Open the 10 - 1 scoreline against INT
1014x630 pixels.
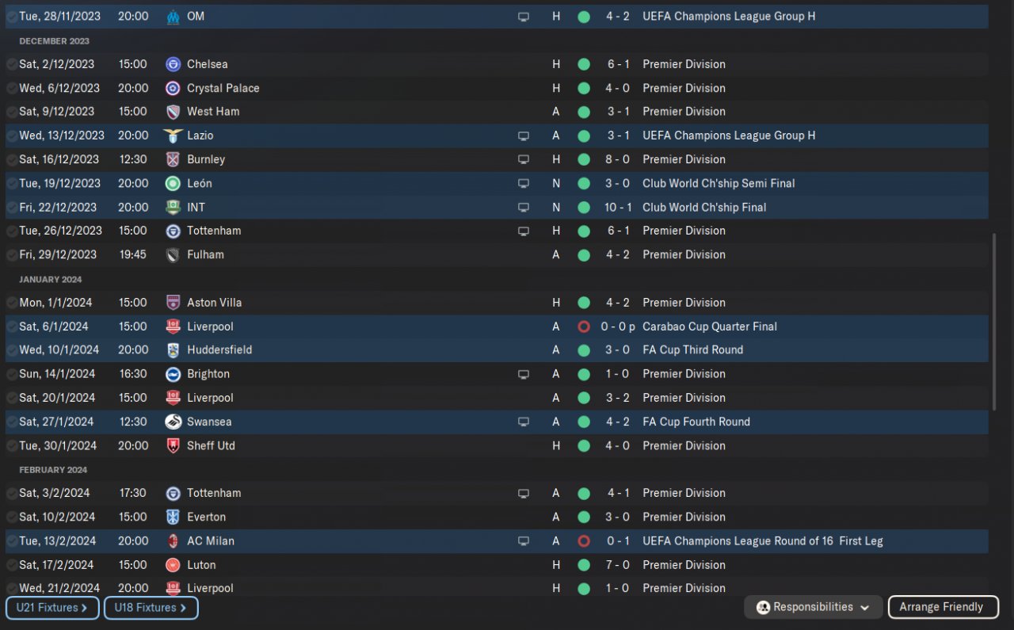click(x=618, y=208)
